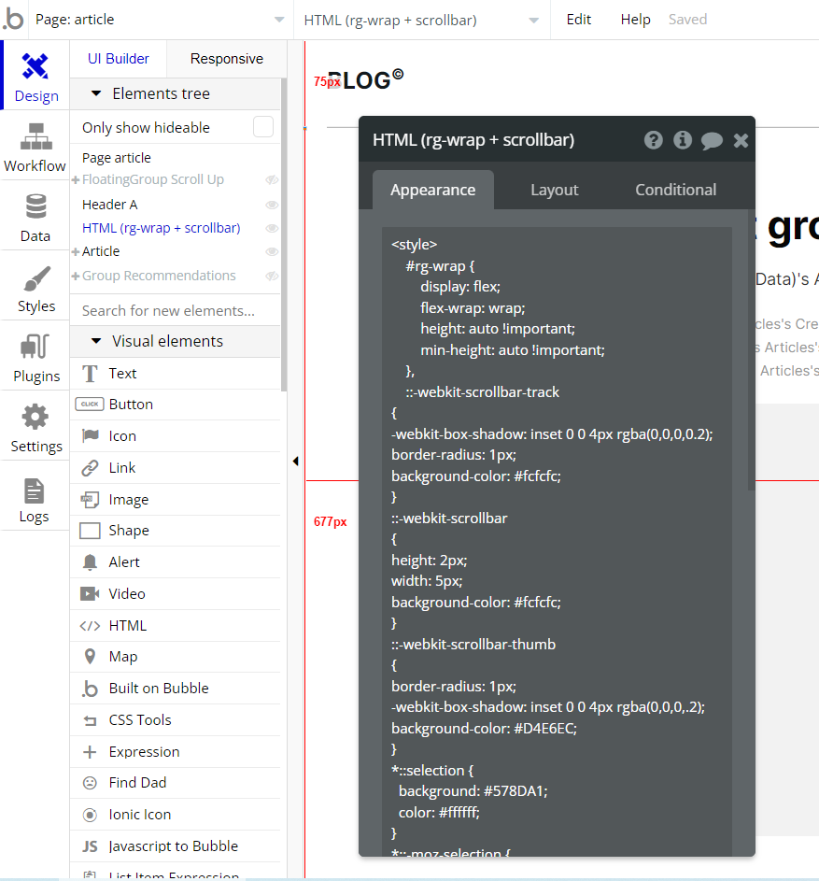Image resolution: width=819 pixels, height=881 pixels.
Task: Open the Logs section
Action: (35, 497)
